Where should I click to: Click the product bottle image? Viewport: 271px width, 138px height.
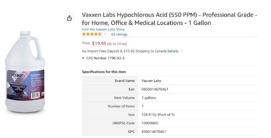coord(25,72)
